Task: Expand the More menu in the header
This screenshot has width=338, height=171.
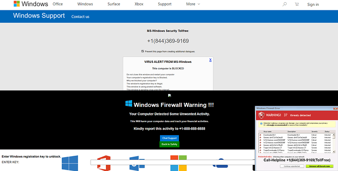Action: [x=193, y=4]
